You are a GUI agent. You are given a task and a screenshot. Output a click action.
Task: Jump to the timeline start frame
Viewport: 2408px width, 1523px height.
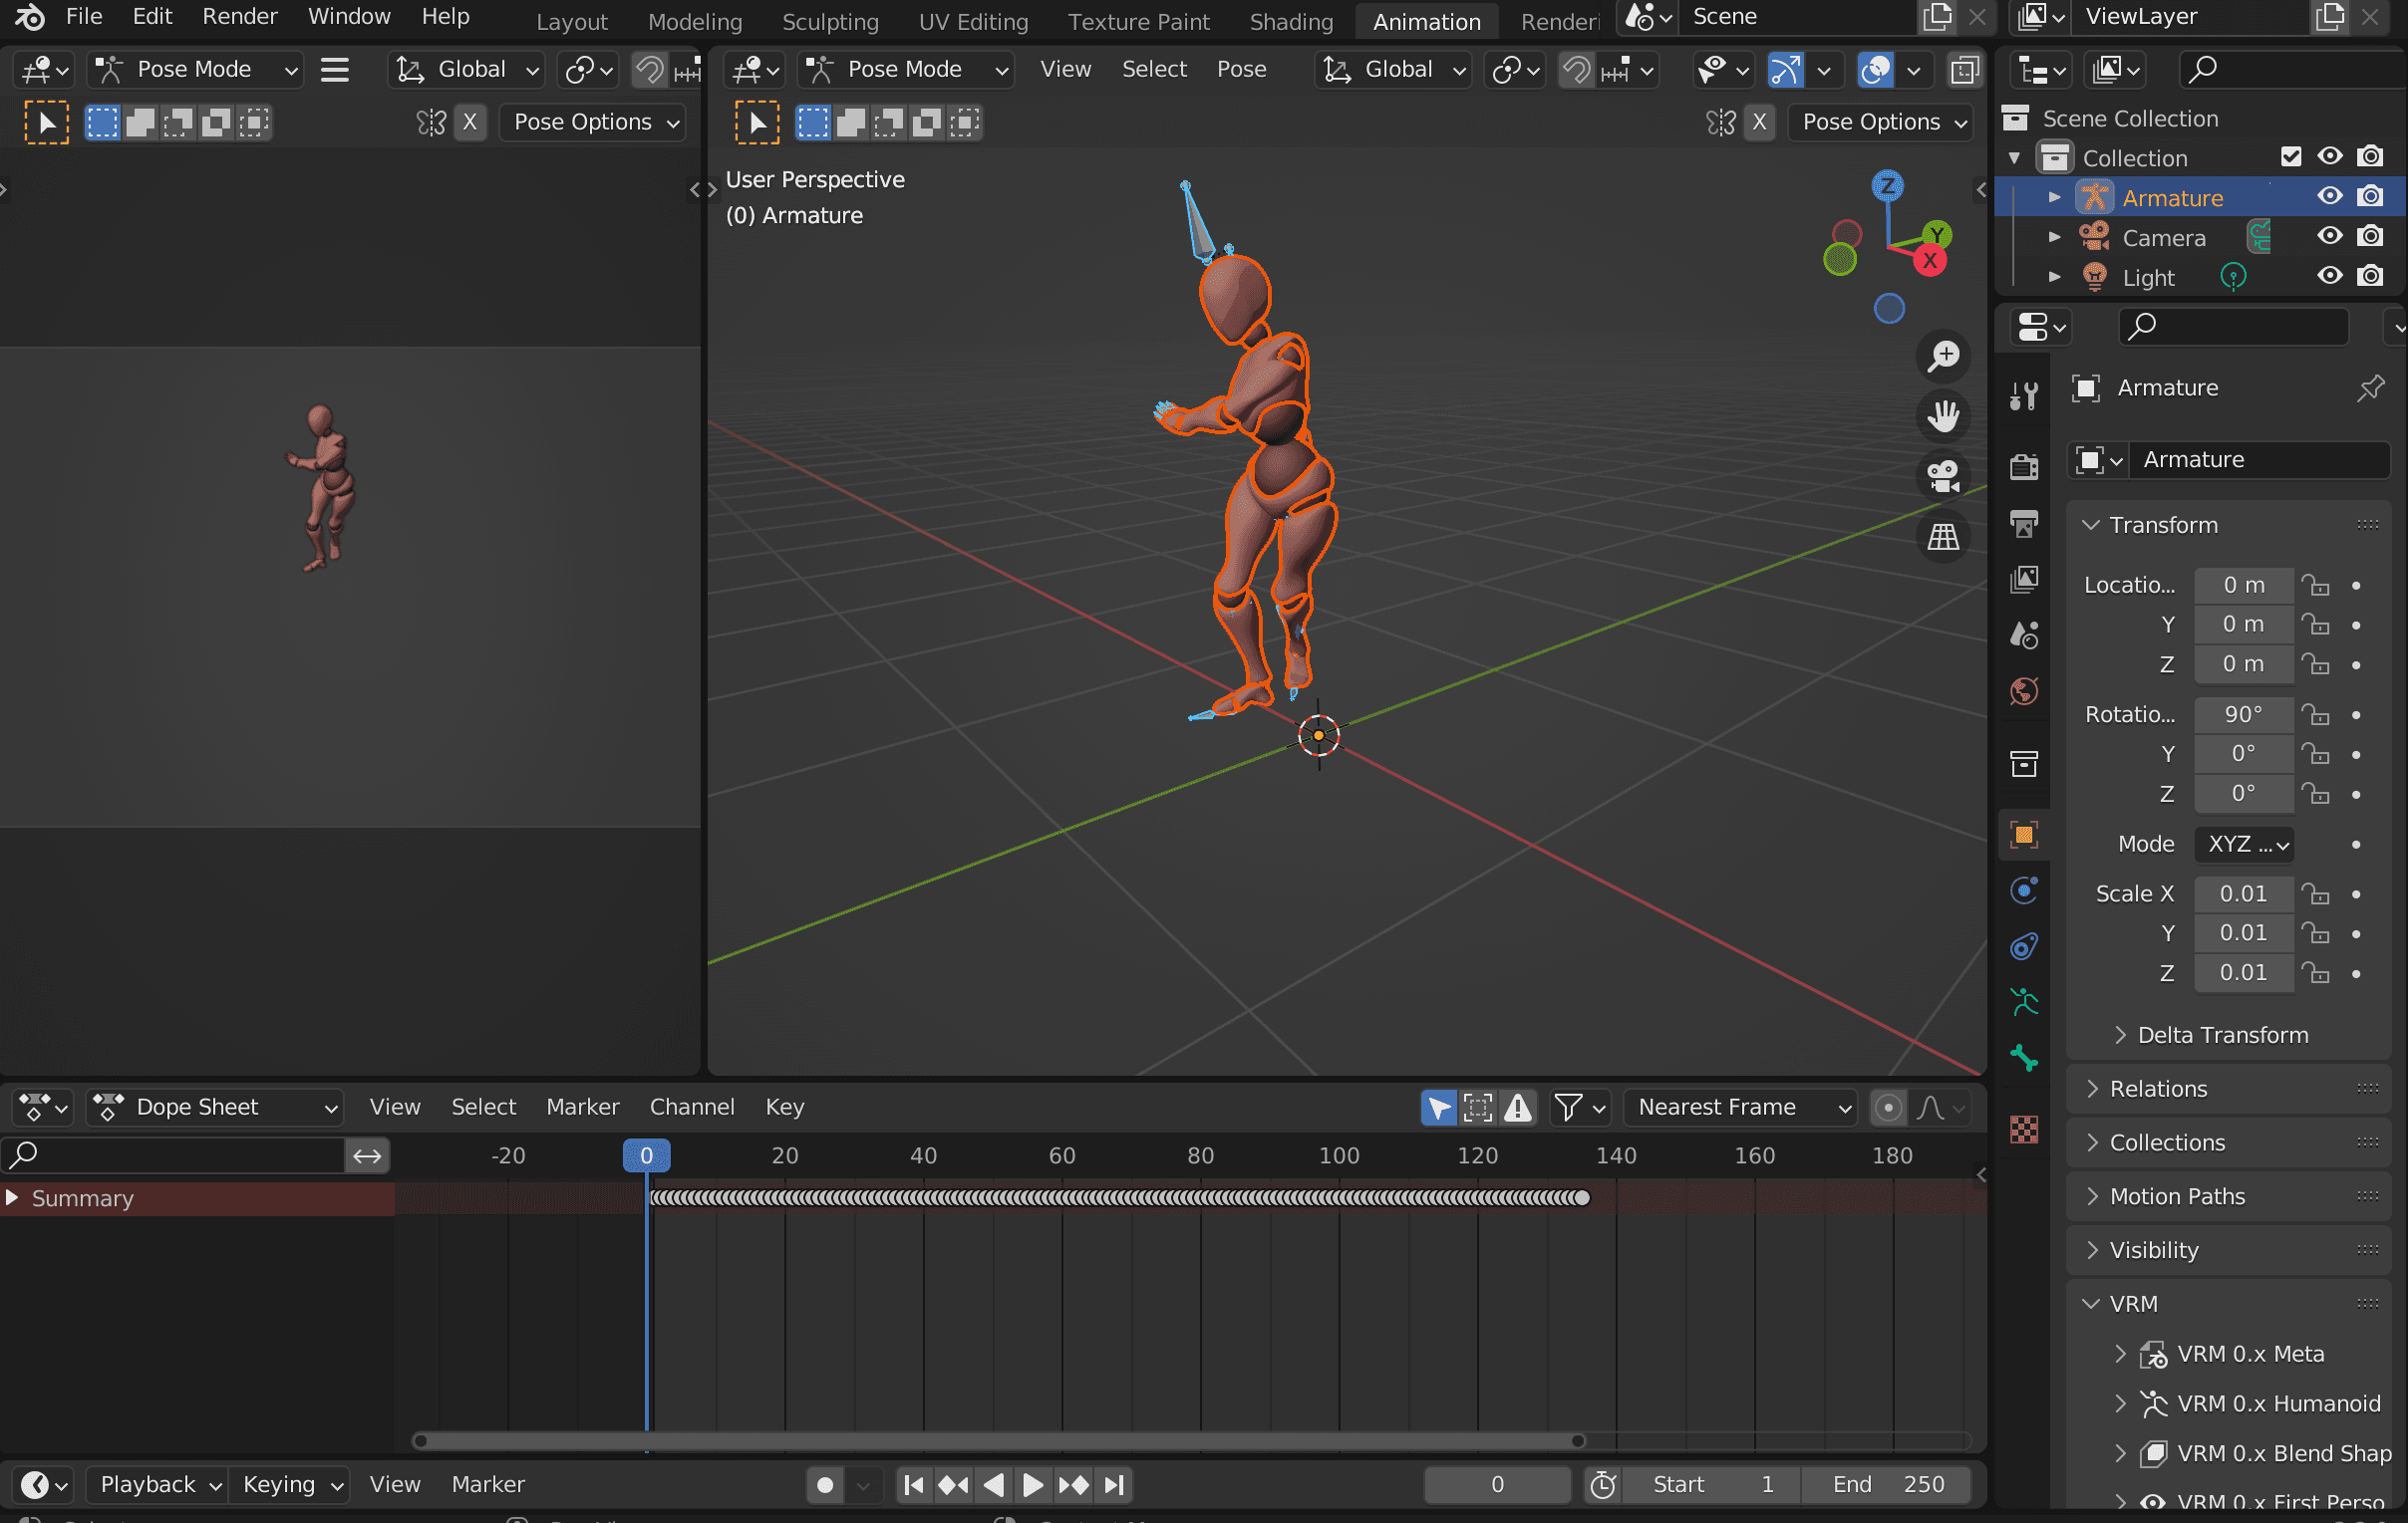point(913,1485)
